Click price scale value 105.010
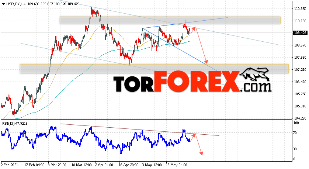Screen dimensions: 309x169 pyautogui.click(x=300, y=106)
